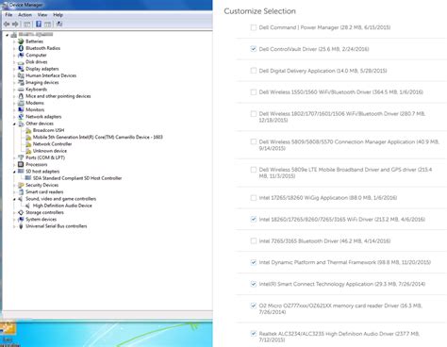Uncheck Intel Dynamic Platform and Thermal Framework checkbox
The image size is (447, 347).
254,262
